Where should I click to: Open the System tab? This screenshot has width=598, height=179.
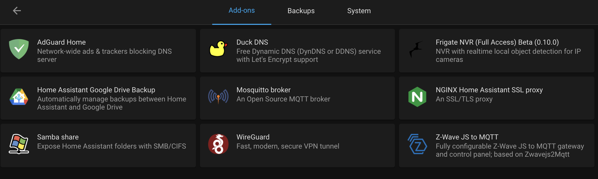(359, 11)
